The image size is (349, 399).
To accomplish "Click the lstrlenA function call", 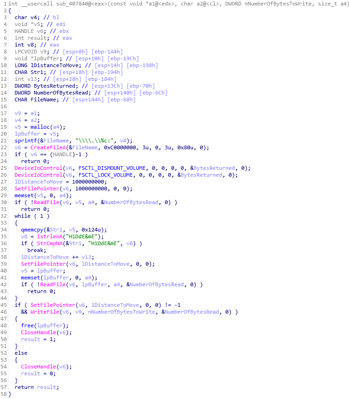I will [x=50, y=236].
